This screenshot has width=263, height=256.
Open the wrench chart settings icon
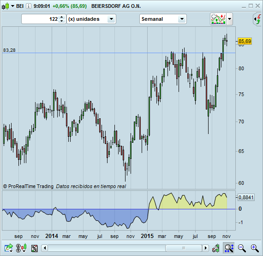(x=215, y=248)
